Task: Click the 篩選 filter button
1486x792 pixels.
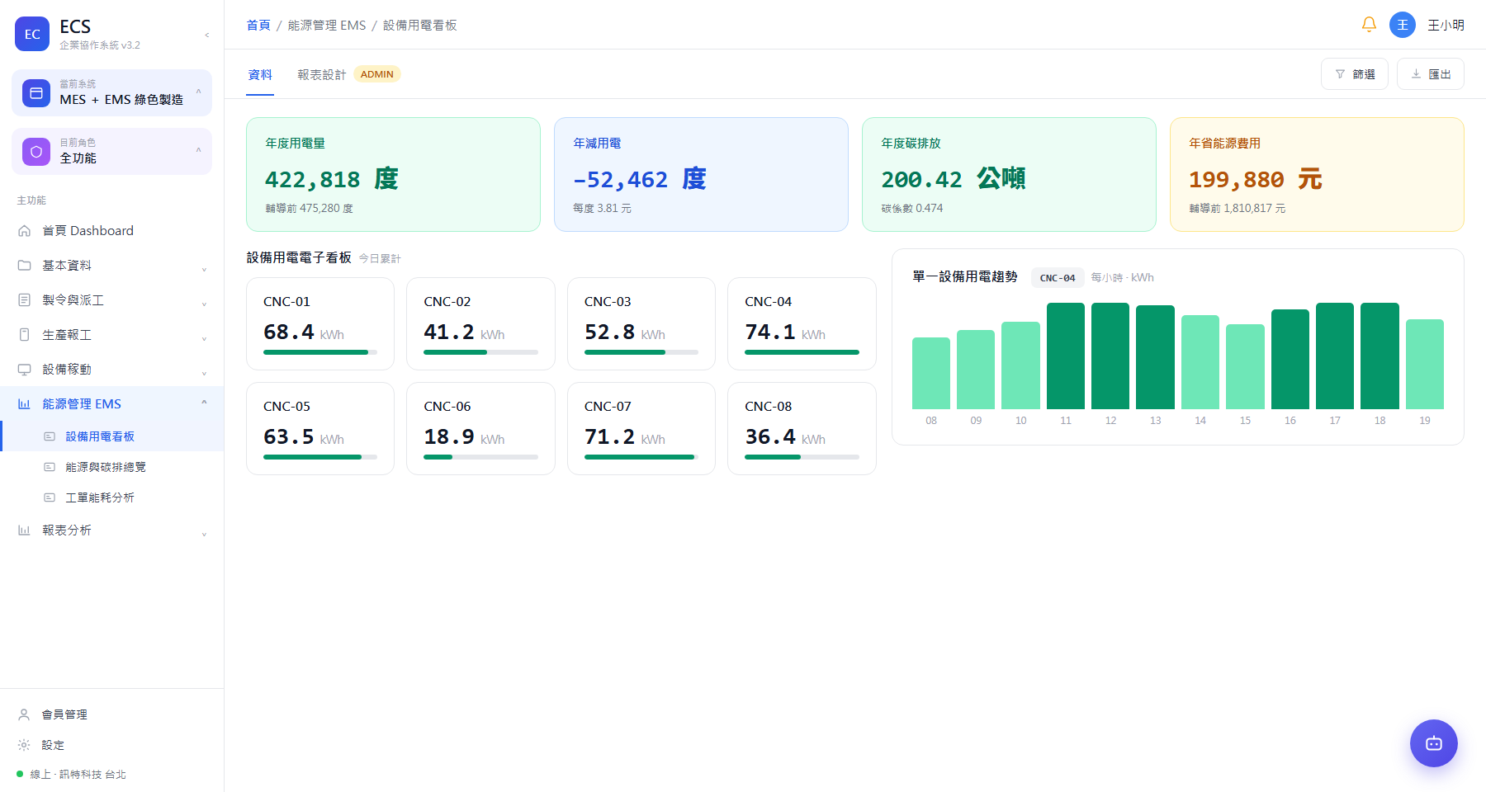Action: pyautogui.click(x=1355, y=73)
